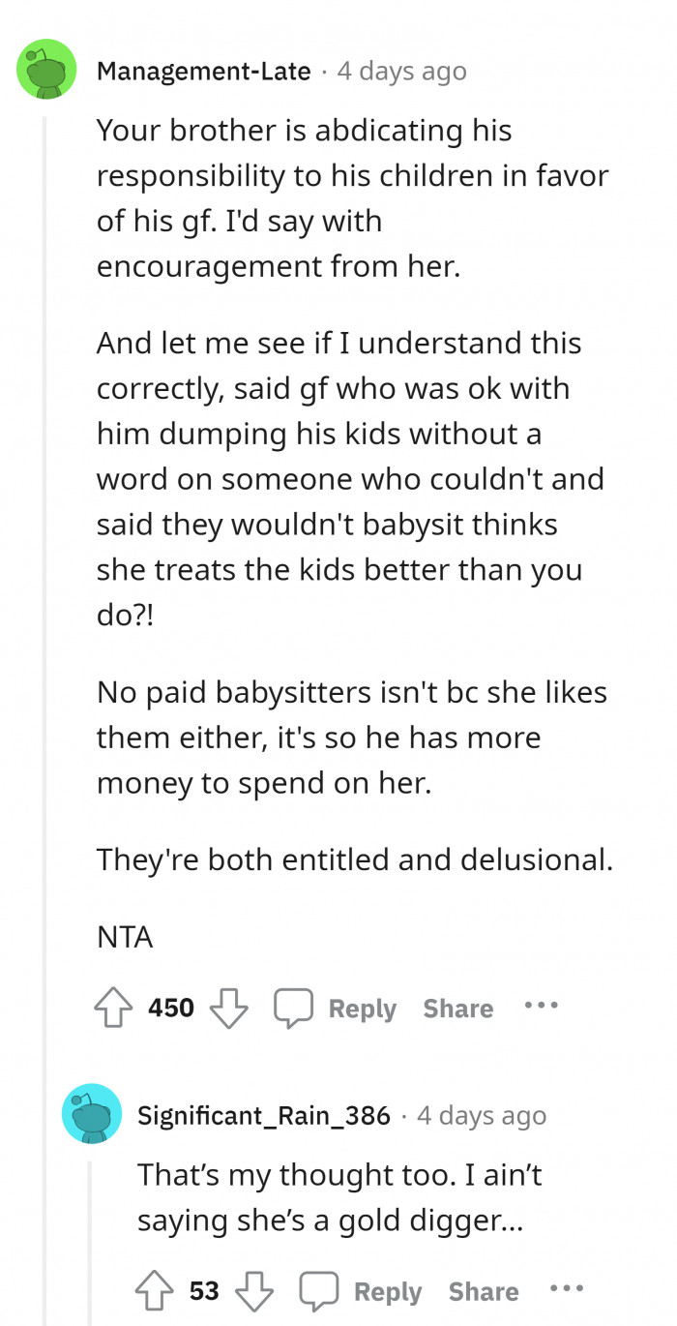Downvote Management-Late's comment
Viewport: 677px width, 1326px height.
point(229,1009)
